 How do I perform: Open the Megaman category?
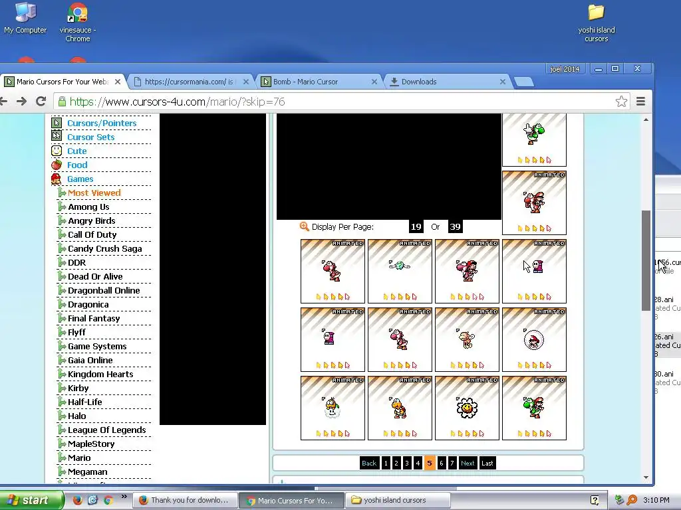pos(88,471)
